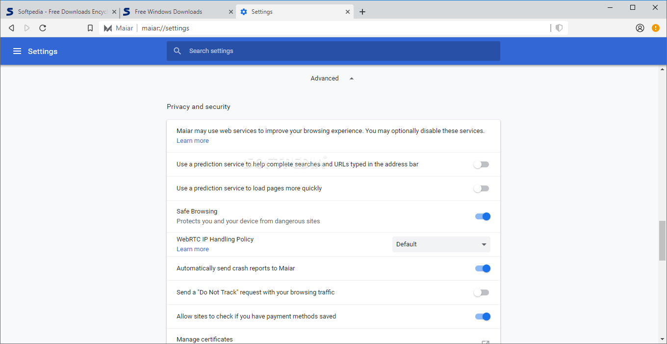Enable prediction service to load pages quickly
Viewport: 667px width, 344px height.
coord(482,188)
